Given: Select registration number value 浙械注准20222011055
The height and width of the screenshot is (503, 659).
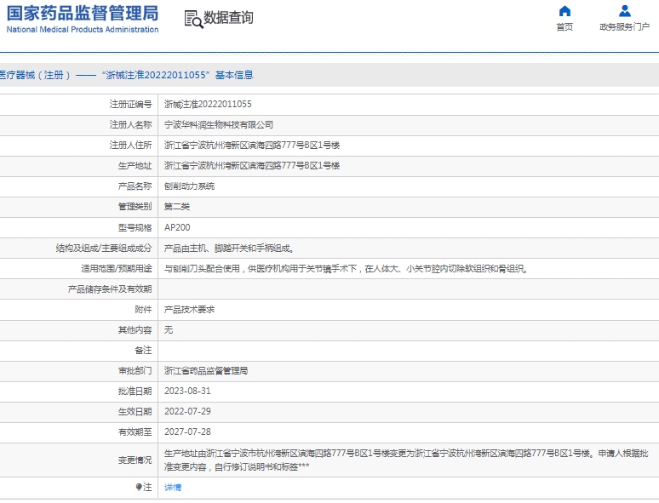Looking at the screenshot, I should pyautogui.click(x=208, y=104).
